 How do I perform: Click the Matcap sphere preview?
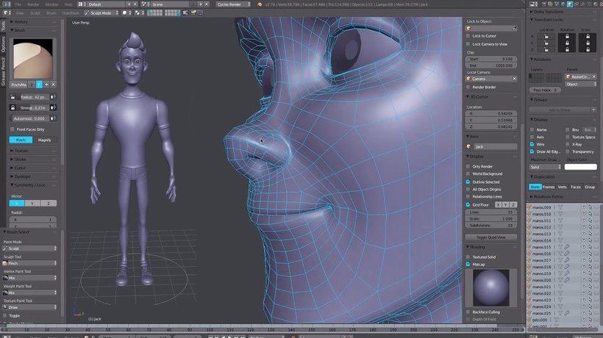pos(491,288)
